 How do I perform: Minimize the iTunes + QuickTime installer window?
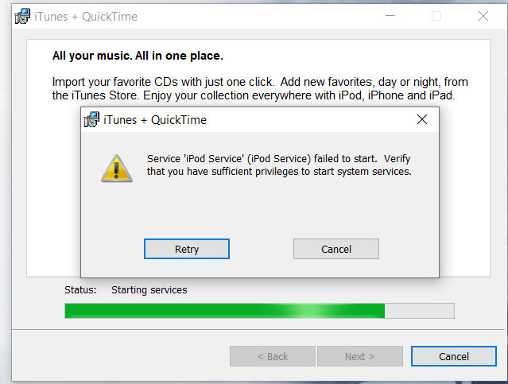390,16
